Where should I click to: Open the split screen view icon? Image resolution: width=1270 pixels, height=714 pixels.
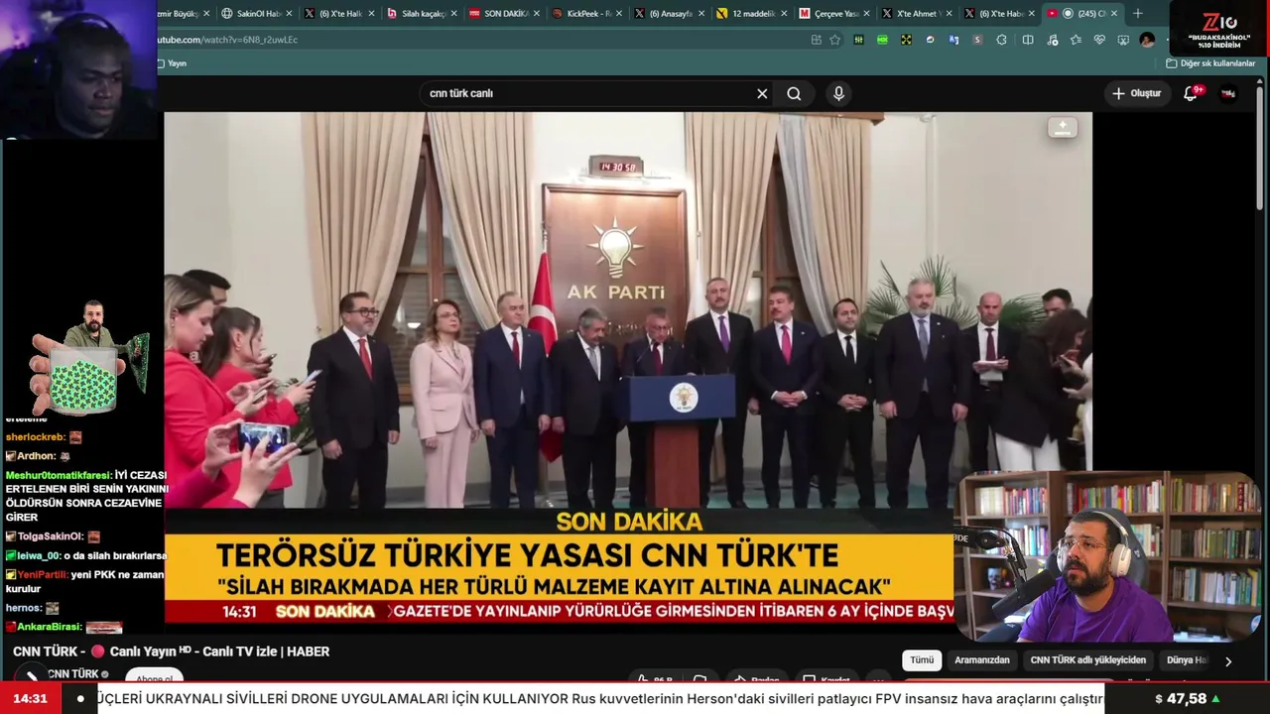point(1028,40)
